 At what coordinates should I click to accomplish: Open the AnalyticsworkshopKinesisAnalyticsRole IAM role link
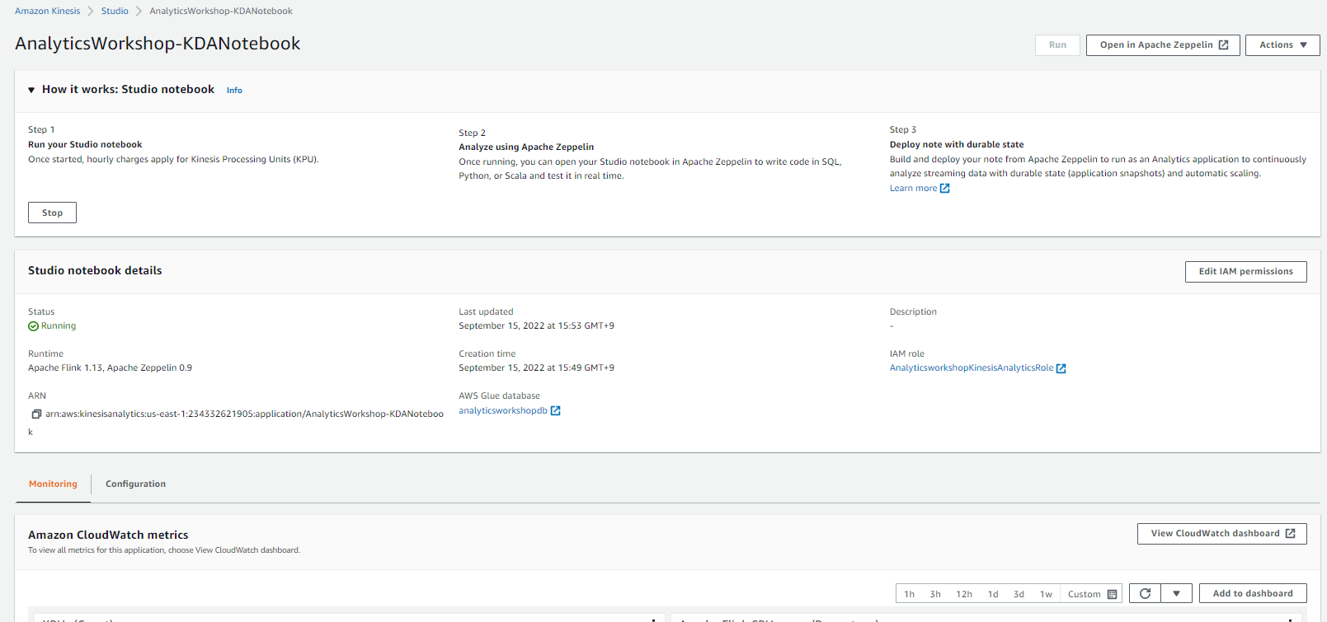(977, 368)
